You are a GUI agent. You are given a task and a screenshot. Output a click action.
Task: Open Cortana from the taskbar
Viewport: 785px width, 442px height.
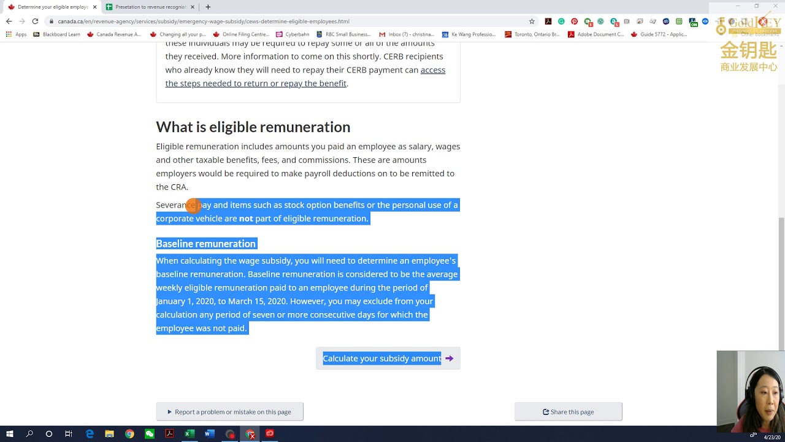49,434
